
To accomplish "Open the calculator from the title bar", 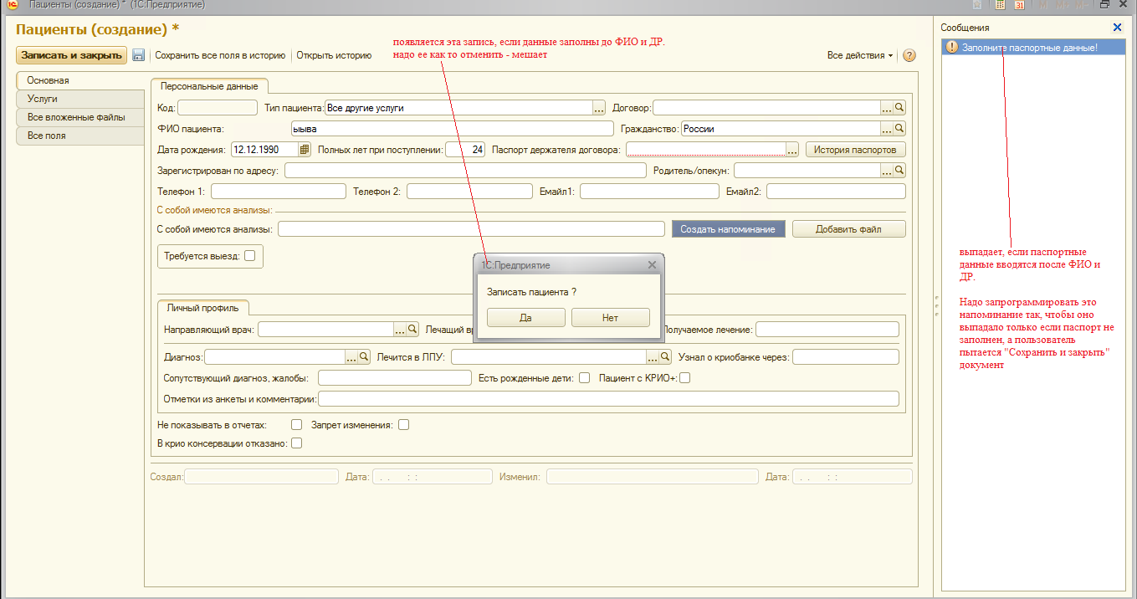I will click(1000, 5).
